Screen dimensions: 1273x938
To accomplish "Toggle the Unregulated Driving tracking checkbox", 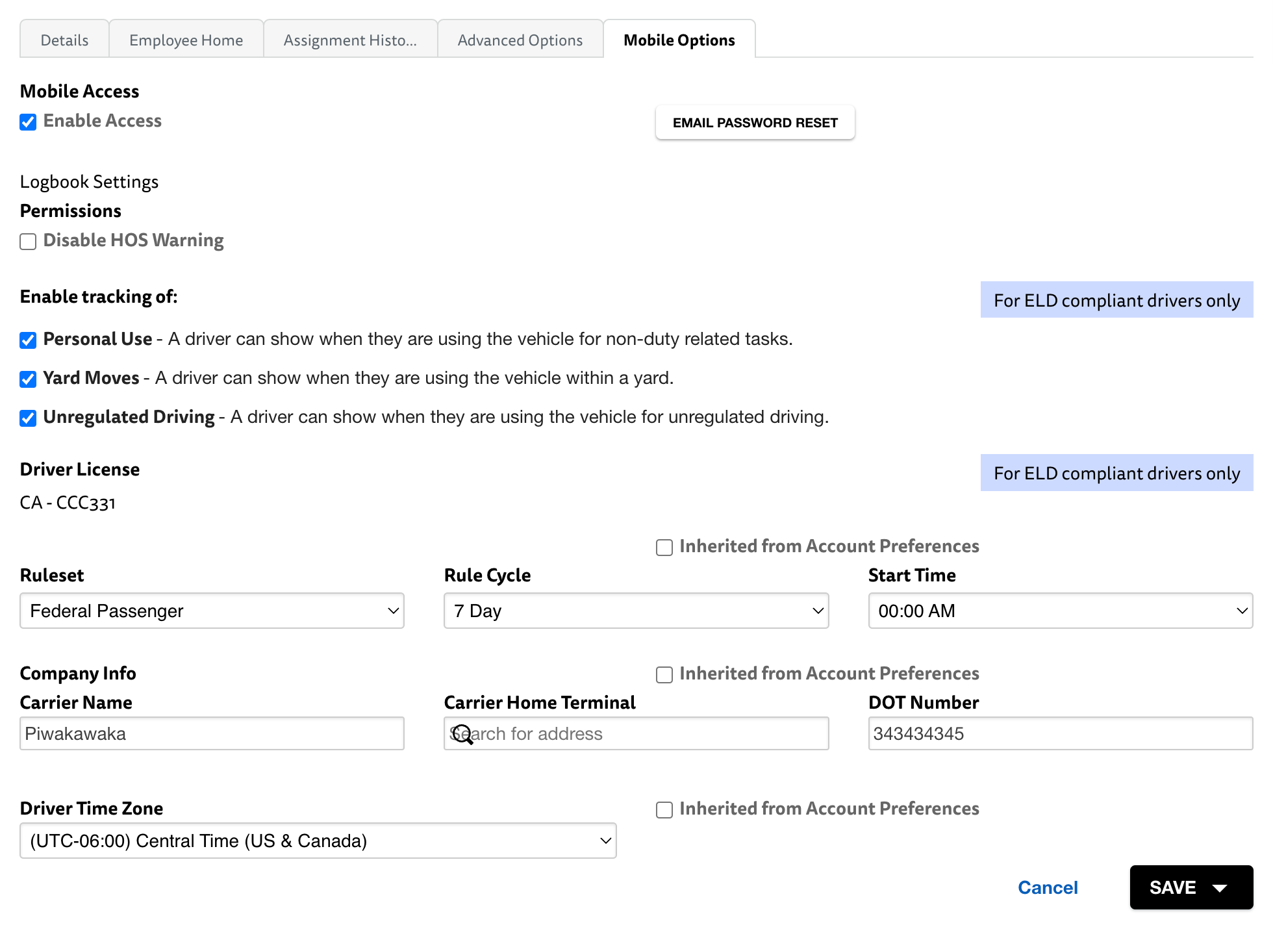I will pyautogui.click(x=28, y=418).
